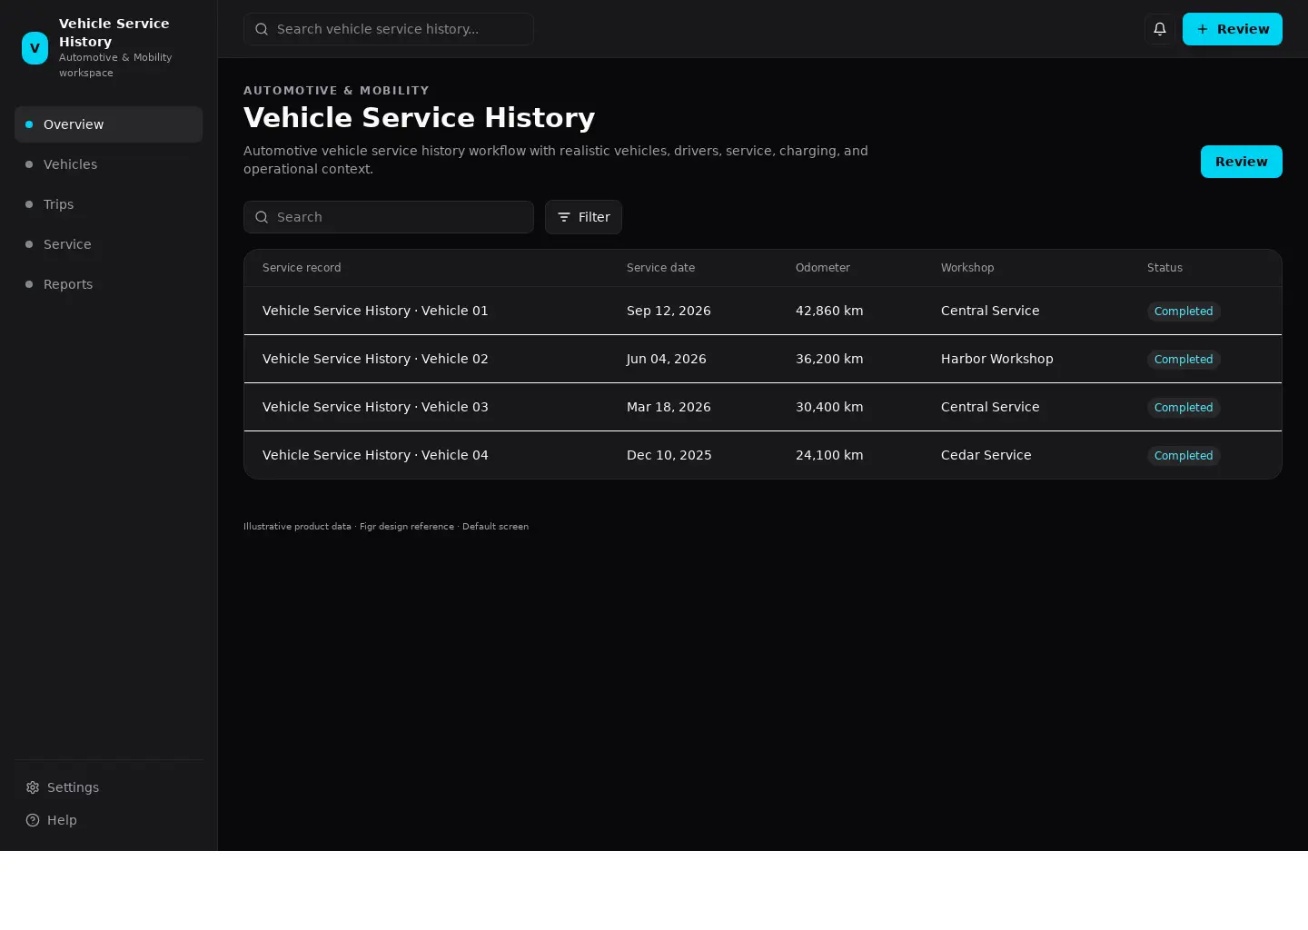Click the top bar Review button with plus
1308x930 pixels.
(x=1232, y=29)
